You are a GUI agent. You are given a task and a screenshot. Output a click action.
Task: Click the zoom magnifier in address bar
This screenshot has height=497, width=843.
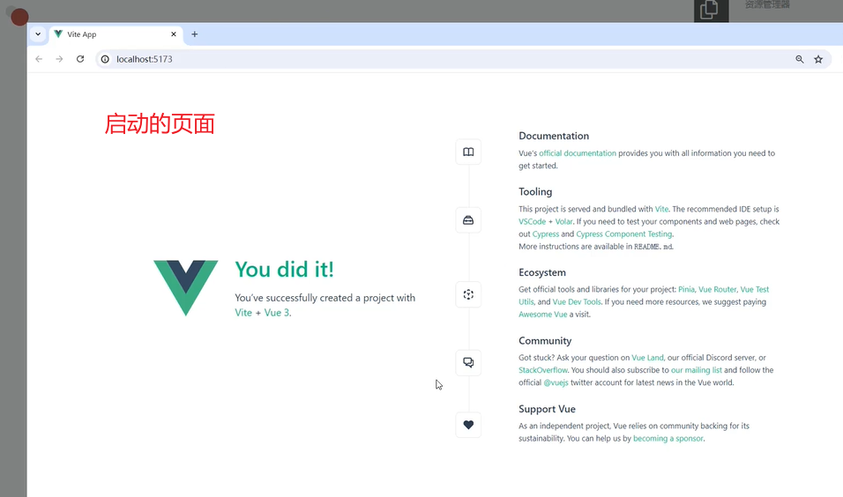pyautogui.click(x=800, y=59)
